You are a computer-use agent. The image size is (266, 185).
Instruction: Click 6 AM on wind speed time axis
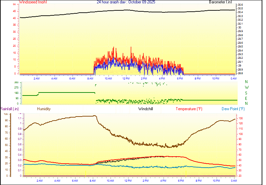[x=72, y=78]
